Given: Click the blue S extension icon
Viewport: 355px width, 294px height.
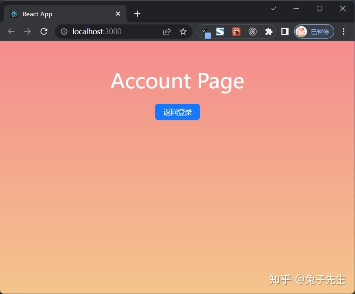Looking at the screenshot, I should coord(220,31).
